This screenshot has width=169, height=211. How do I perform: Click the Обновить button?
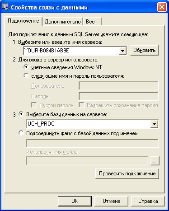coord(145,50)
